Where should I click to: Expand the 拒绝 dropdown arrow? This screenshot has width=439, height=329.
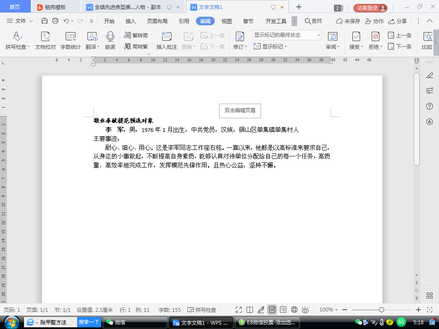[x=381, y=47]
